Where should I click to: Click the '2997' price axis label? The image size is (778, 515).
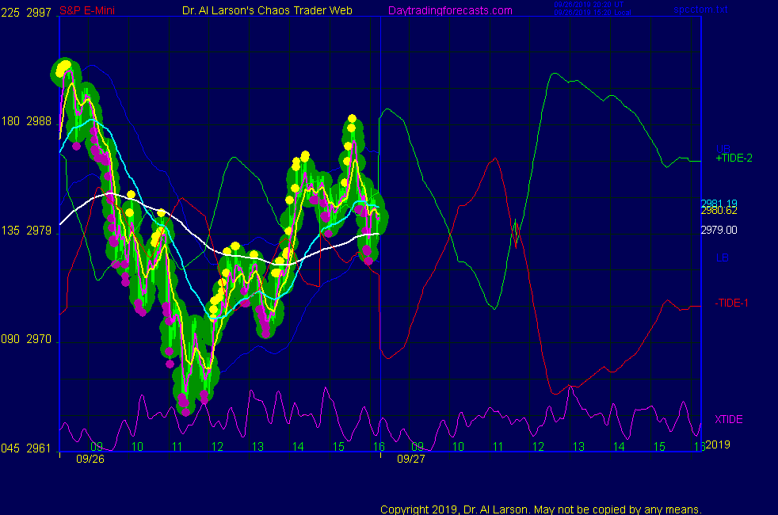(39, 13)
